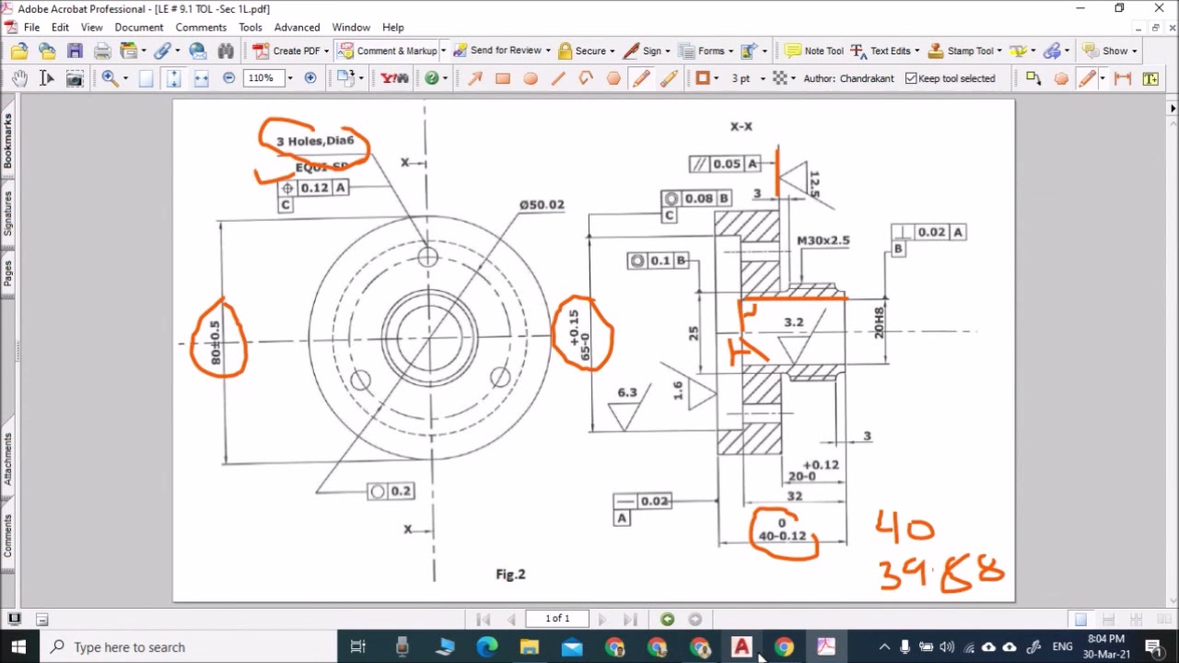Open the Document menu
The image size is (1179, 663).
click(139, 28)
